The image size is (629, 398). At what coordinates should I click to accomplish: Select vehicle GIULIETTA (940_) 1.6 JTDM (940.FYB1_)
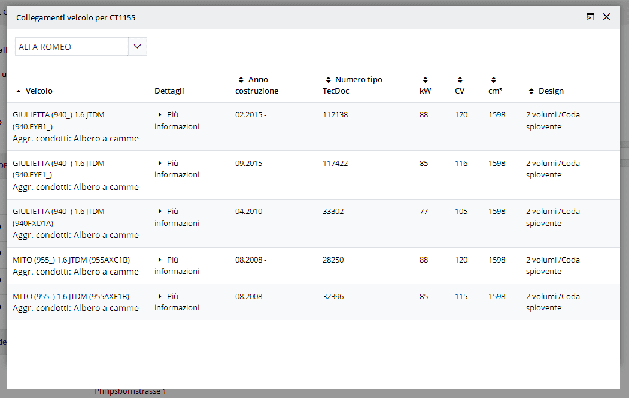pyautogui.click(x=59, y=121)
